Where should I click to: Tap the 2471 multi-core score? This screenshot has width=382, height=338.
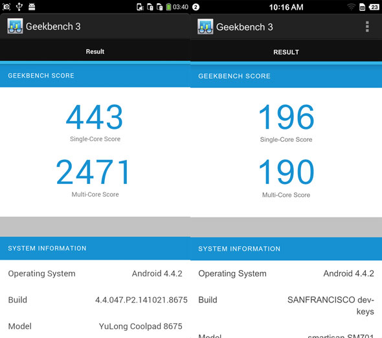pos(93,172)
